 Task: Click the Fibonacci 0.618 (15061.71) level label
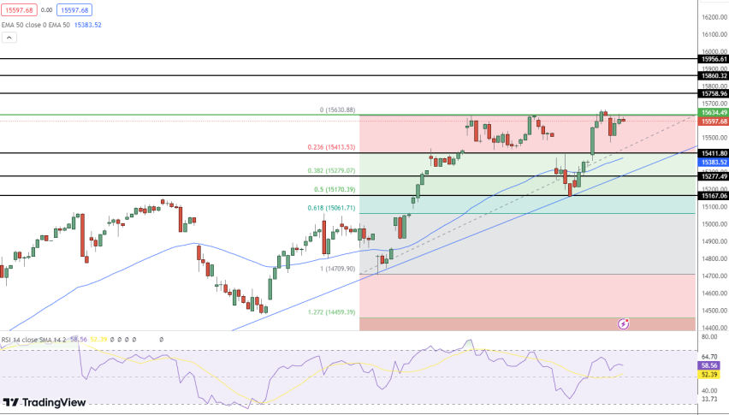coord(331,208)
